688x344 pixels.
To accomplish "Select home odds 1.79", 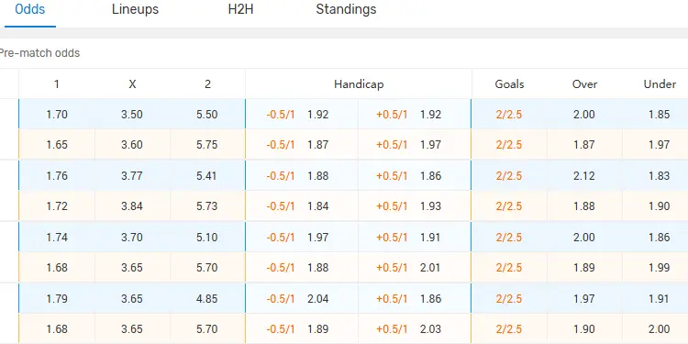I will (57, 299).
